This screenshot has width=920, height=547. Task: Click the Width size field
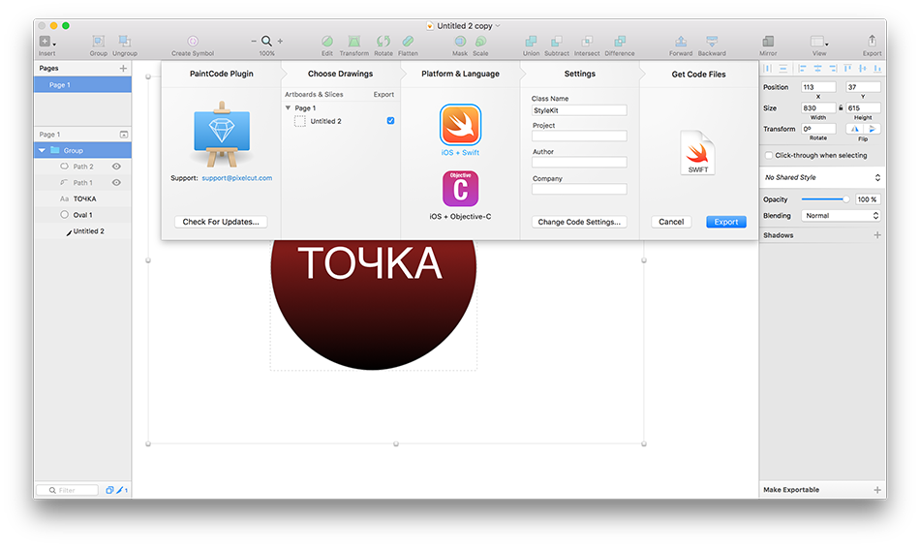point(818,107)
